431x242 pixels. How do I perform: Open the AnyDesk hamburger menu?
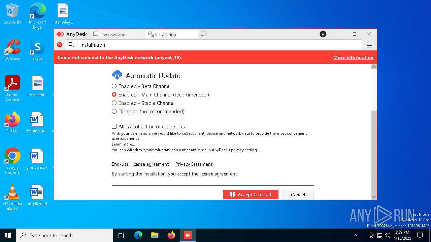click(x=369, y=45)
